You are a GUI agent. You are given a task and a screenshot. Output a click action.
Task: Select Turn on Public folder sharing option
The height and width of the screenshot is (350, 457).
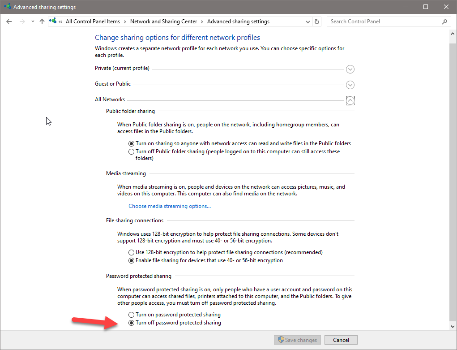[x=131, y=143]
